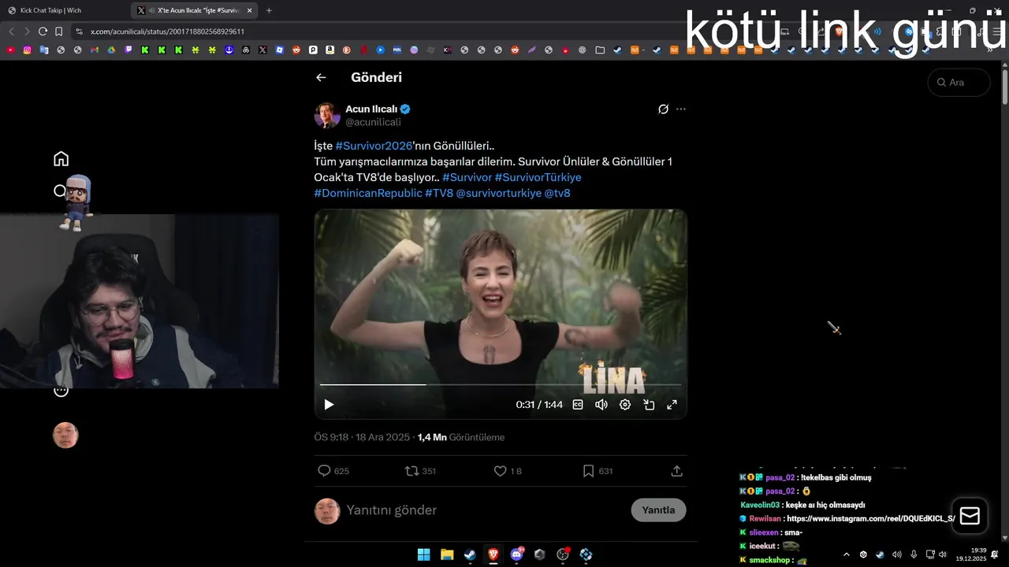Open the #DominicanRepublic hashtag
1009x567 pixels.
tap(368, 193)
